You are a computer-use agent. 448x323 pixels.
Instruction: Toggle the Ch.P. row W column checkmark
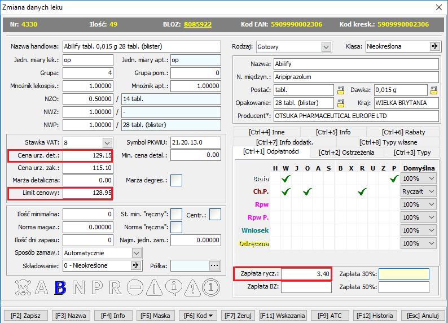click(286, 191)
